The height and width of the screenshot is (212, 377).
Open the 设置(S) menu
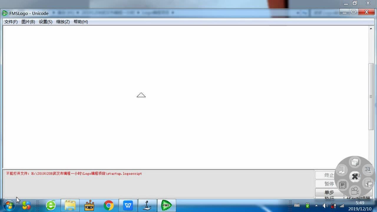[x=46, y=22]
